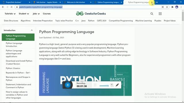Click the GeeksforGeeks search magnifier icon
Image resolution: width=184 pixels, height=103 pixels.
coord(152,14)
